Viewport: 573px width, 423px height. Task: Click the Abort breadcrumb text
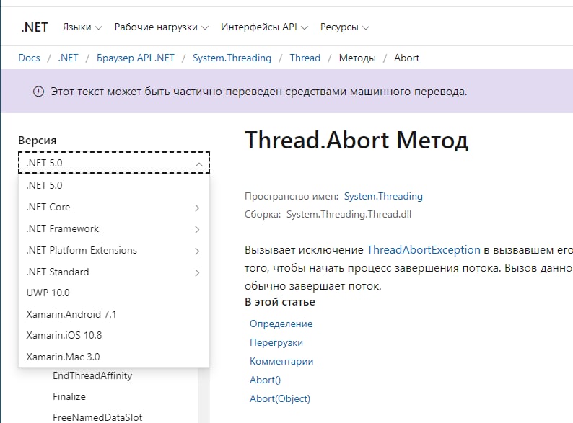coord(407,58)
